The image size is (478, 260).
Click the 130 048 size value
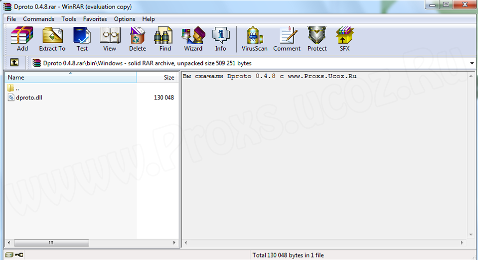click(163, 97)
